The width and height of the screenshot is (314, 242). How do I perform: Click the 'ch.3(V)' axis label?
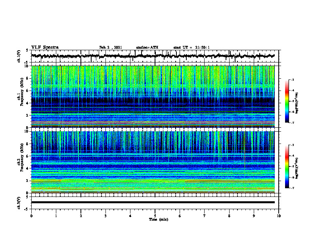click(19, 203)
